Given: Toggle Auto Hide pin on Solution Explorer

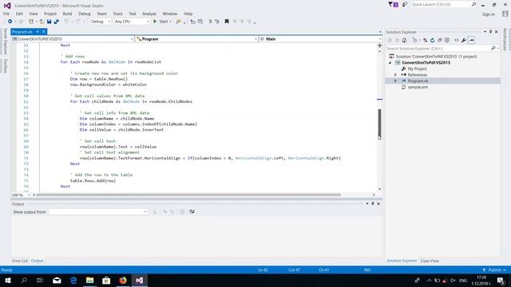Looking at the screenshot, I should [x=490, y=32].
